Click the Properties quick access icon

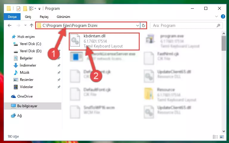18,9
